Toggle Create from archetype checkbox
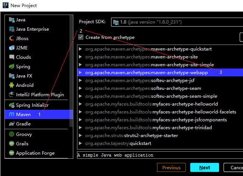Viewport: 243px width, 176px height. 81,37
